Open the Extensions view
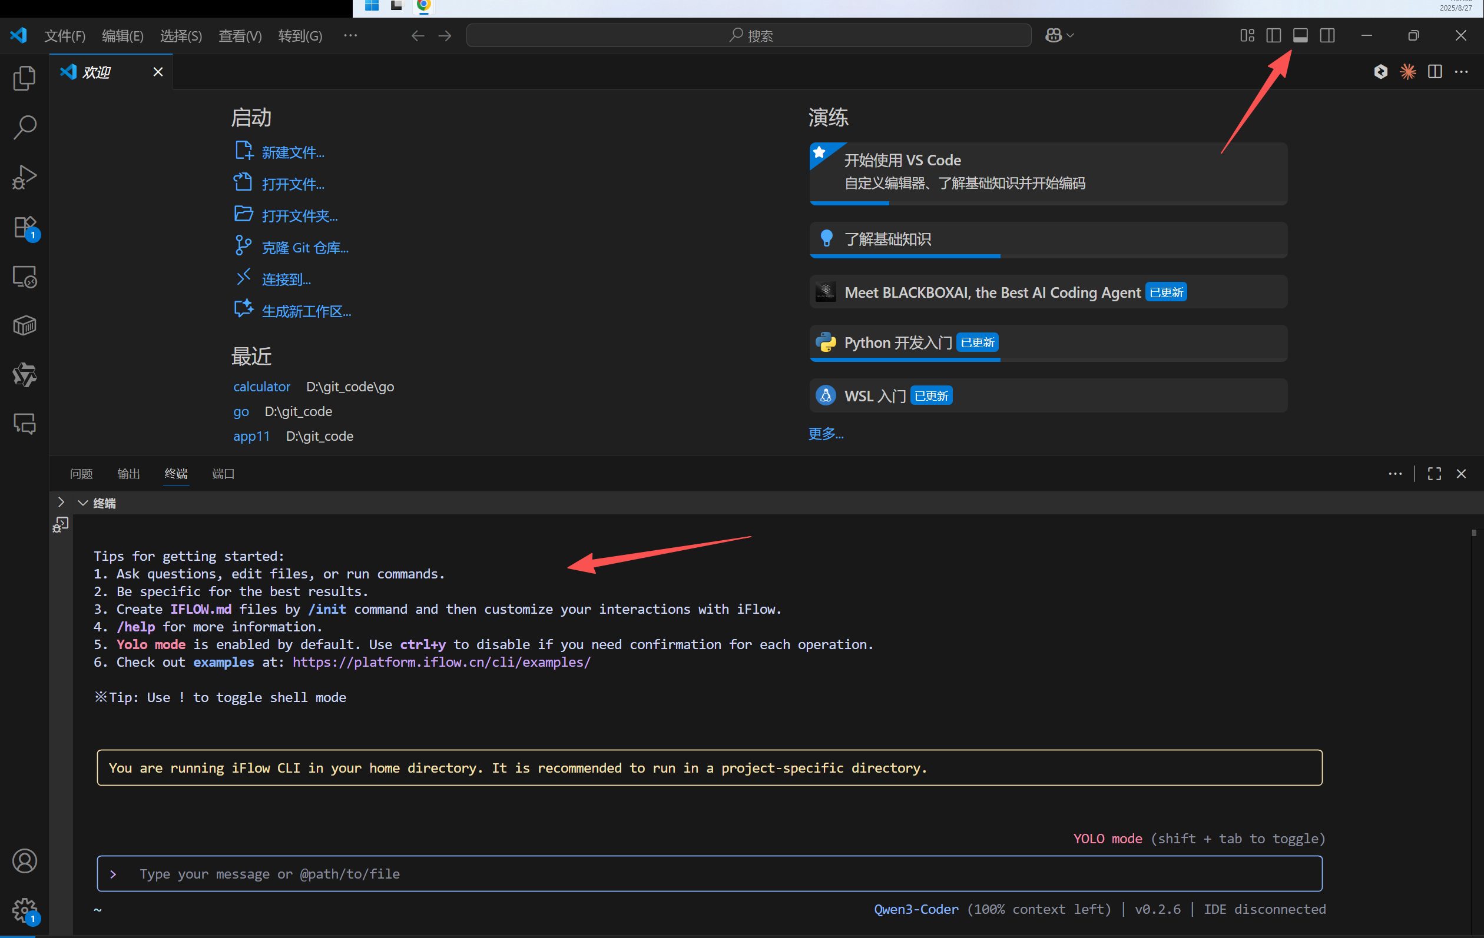Screen dimensions: 1484x938 coord(25,227)
